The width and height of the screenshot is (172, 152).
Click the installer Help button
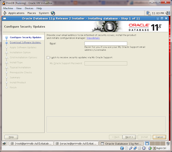pyautogui.click(x=11, y=137)
